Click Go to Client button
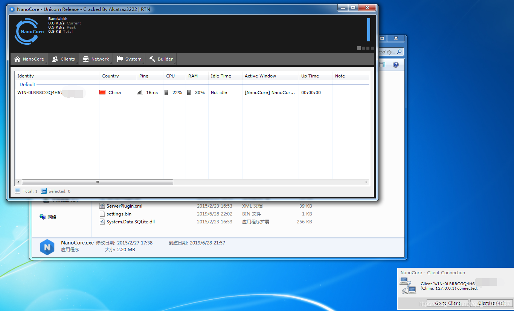 click(447, 303)
